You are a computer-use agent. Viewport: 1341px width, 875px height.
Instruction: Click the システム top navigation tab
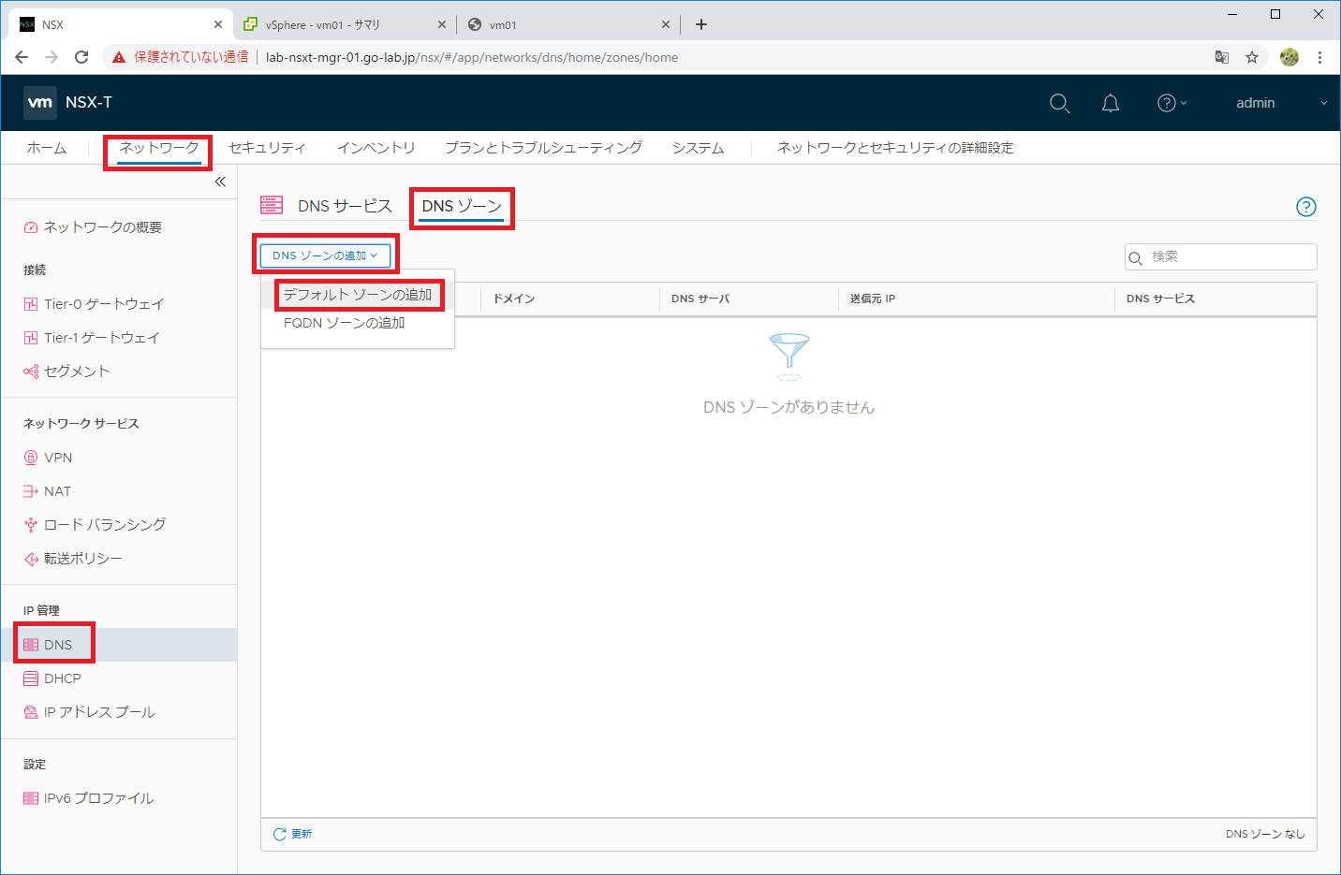pos(698,148)
